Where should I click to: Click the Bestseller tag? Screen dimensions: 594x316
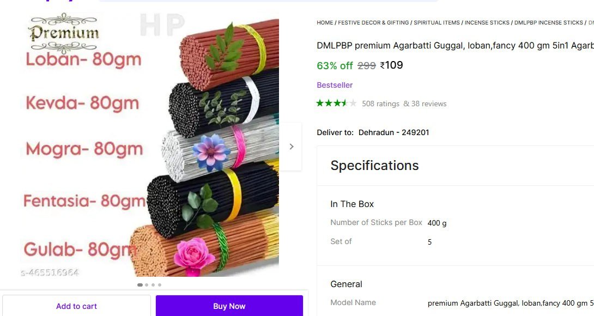pyautogui.click(x=335, y=85)
